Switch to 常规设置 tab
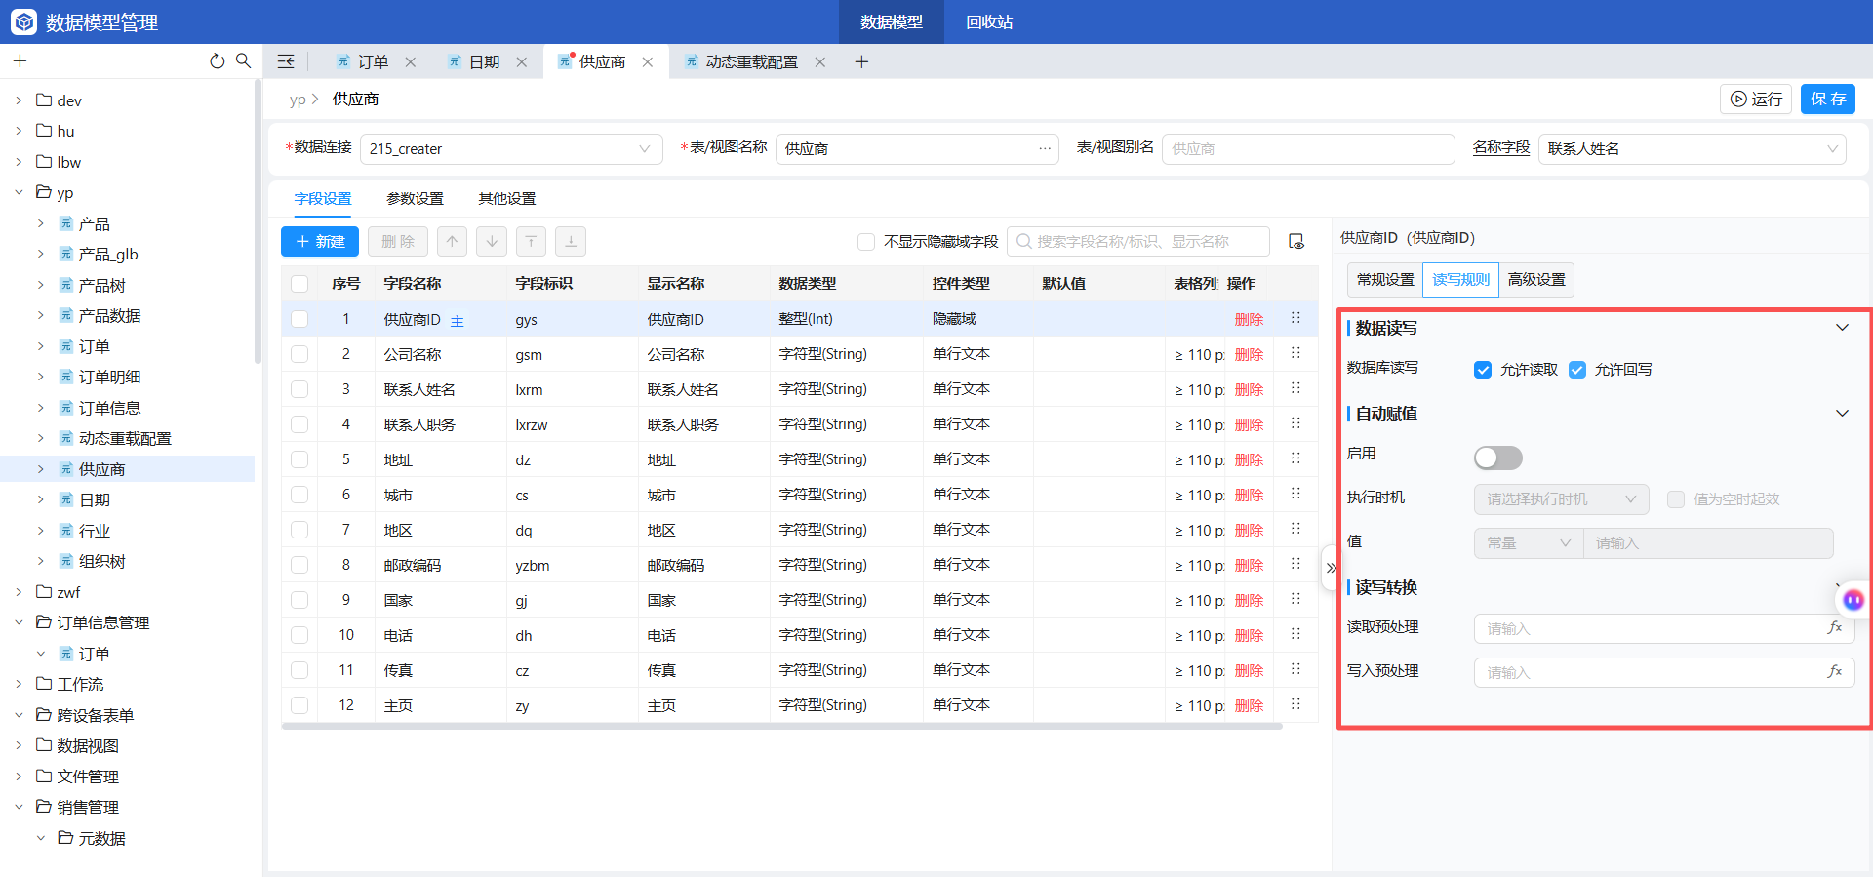Screen dimensions: 1873x877 1385,280
